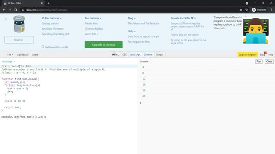Open Exporting/importing gist link

point(55,34)
